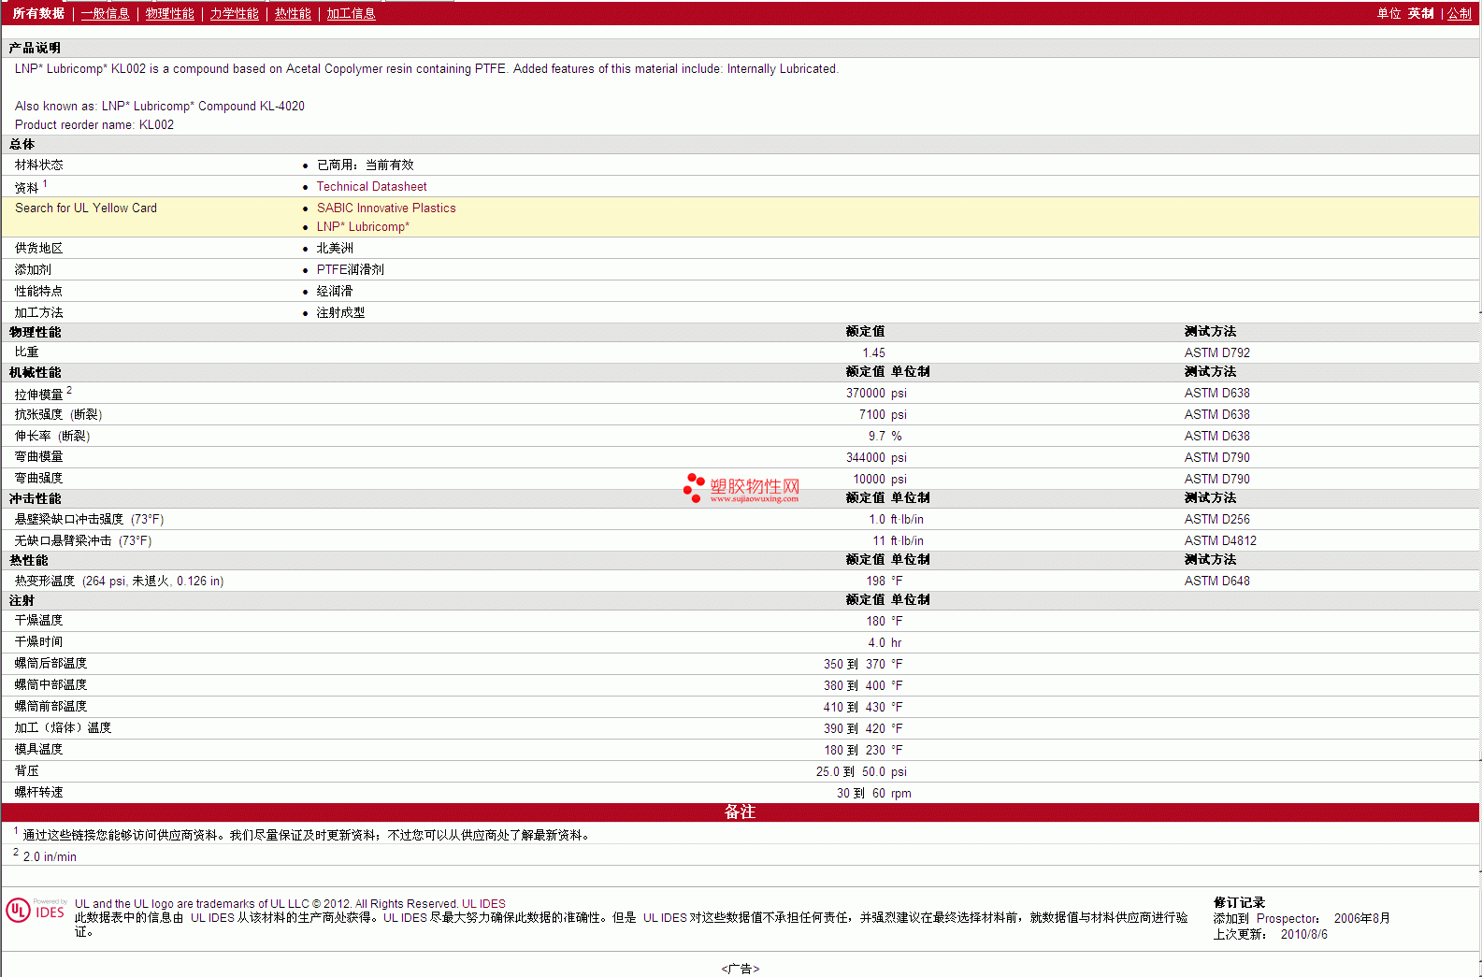This screenshot has height=977, width=1482.
Task: Switch to the 物理性能 tab
Action: pyautogui.click(x=169, y=13)
